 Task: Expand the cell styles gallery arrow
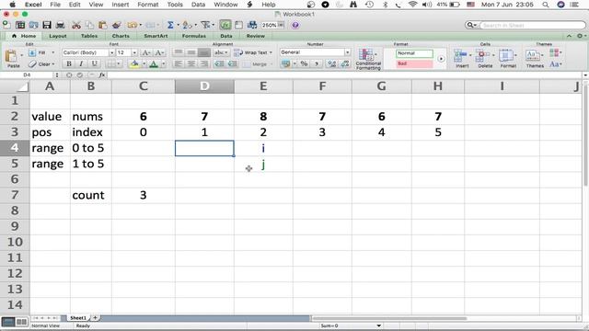(x=441, y=59)
